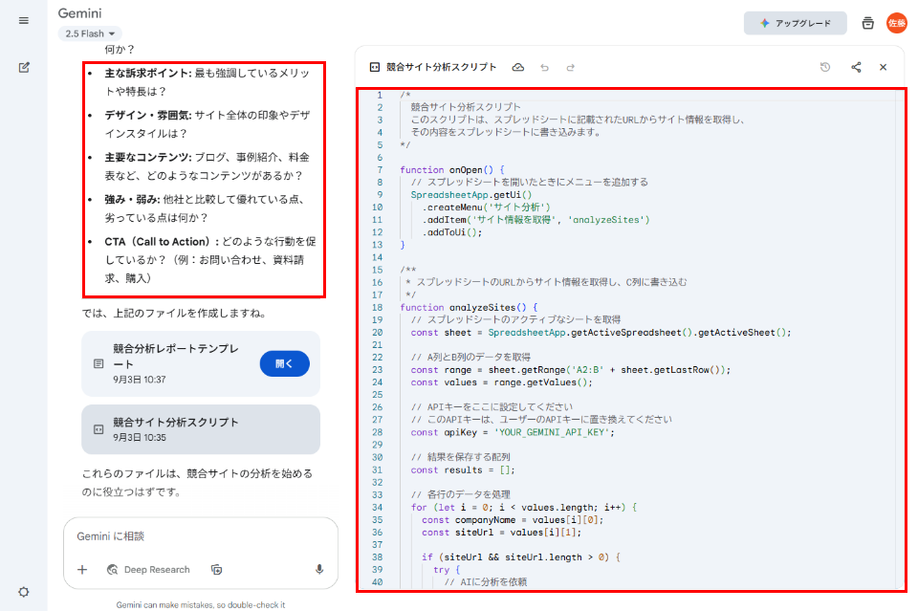Click the SpreadsheetApp.getUi() line
Image resolution: width=918 pixels, height=611 pixels.
[471, 195]
